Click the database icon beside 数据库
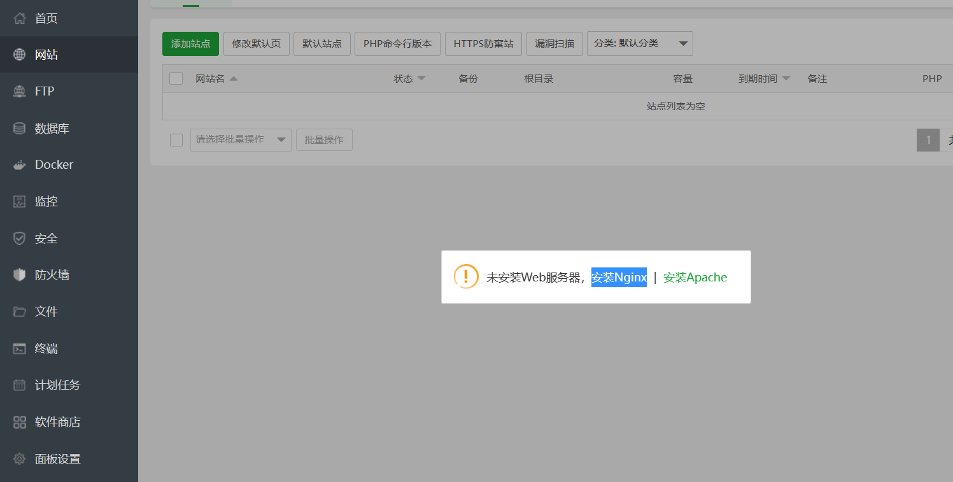953x482 pixels. [x=20, y=128]
